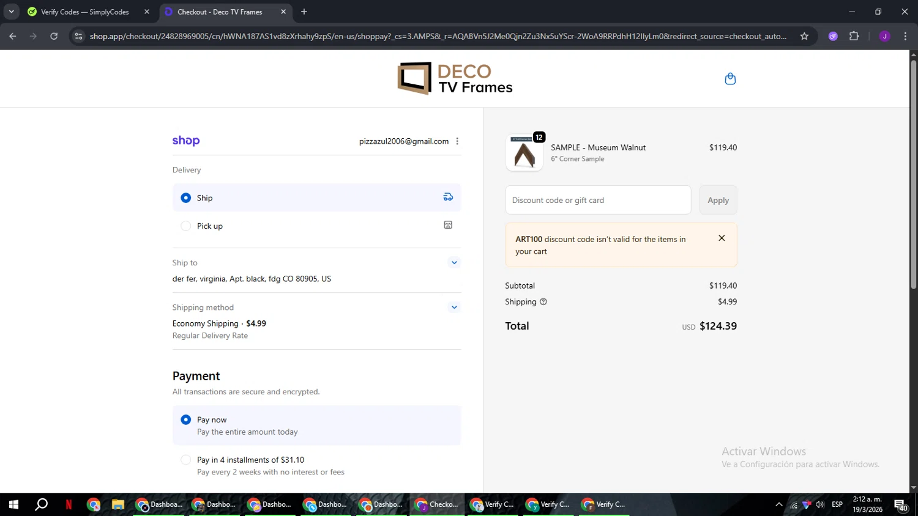The width and height of the screenshot is (918, 516).
Task: Expand the Ship to address section
Action: click(x=454, y=263)
